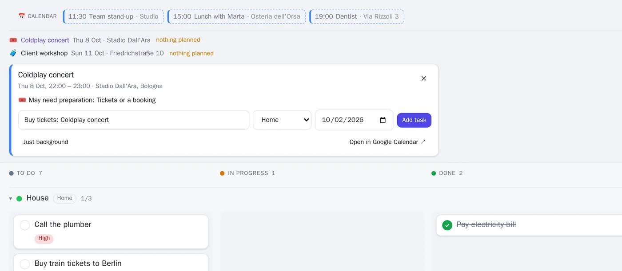Viewport: 622px width, 271px height.
Task: Click the TO DO column header
Action: click(x=26, y=173)
